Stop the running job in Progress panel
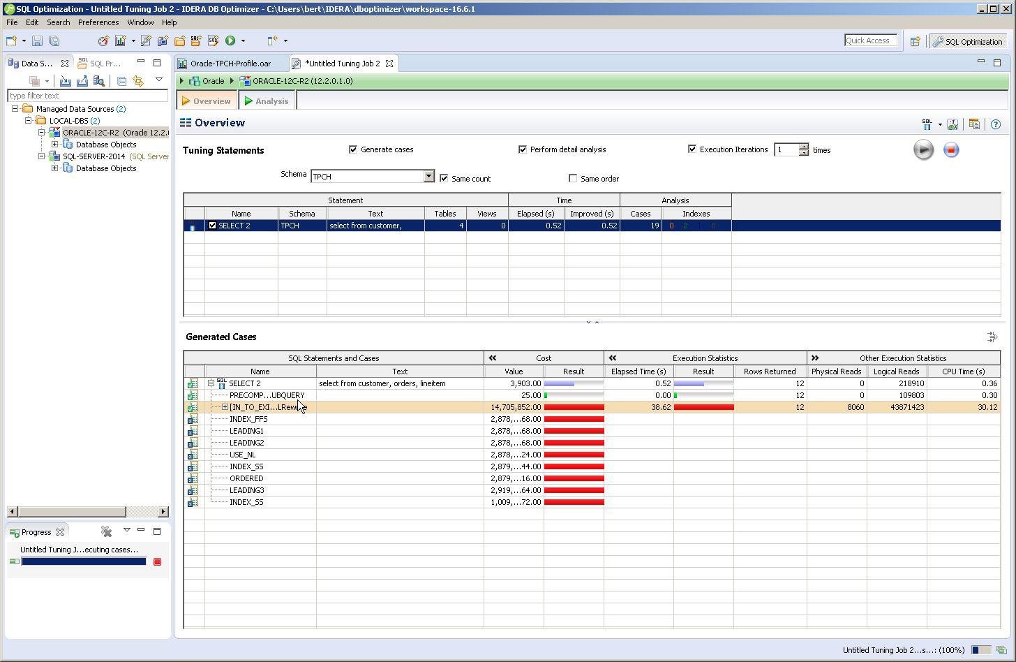The width and height of the screenshot is (1016, 662). point(157,561)
